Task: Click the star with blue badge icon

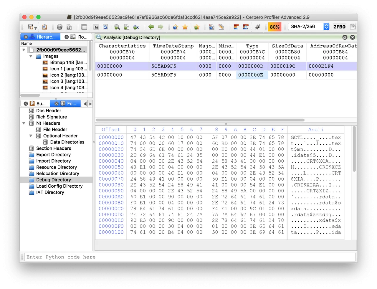Action: [x=176, y=27]
